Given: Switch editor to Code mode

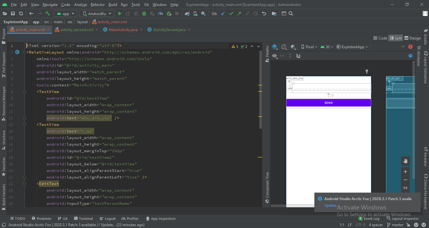Looking at the screenshot, I should click(x=380, y=38).
